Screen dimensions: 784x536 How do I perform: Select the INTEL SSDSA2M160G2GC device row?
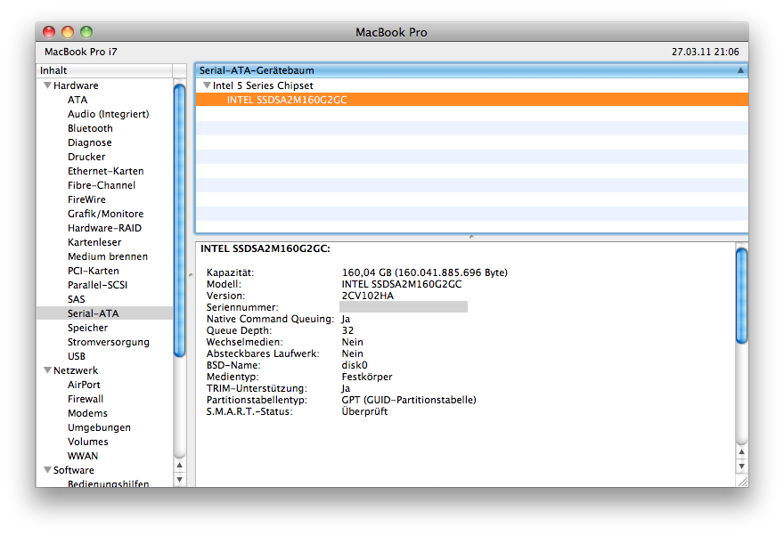(471, 100)
